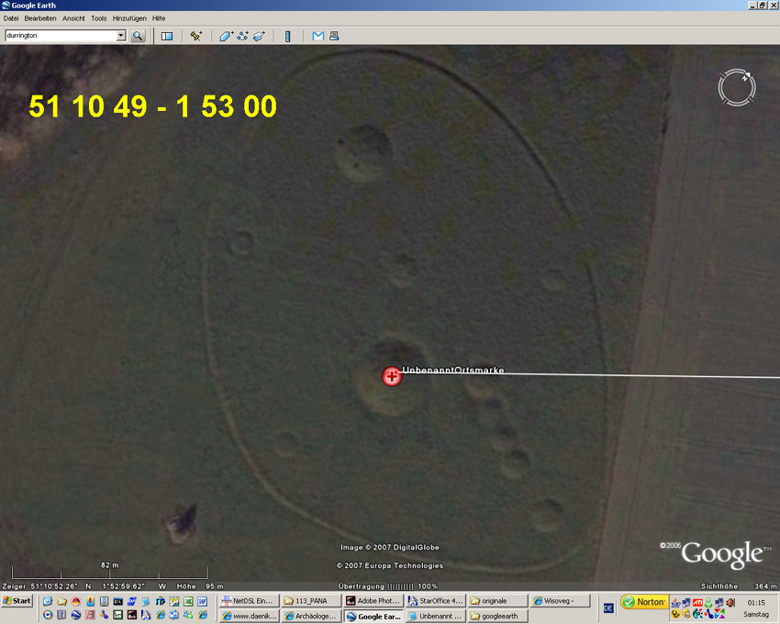
Task: Click the red placemark marker on map
Action: [x=392, y=375]
